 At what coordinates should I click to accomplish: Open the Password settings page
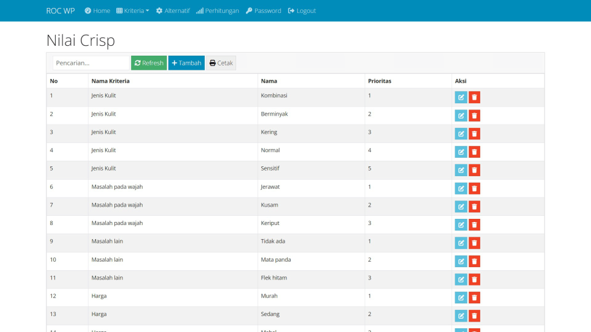tap(264, 11)
